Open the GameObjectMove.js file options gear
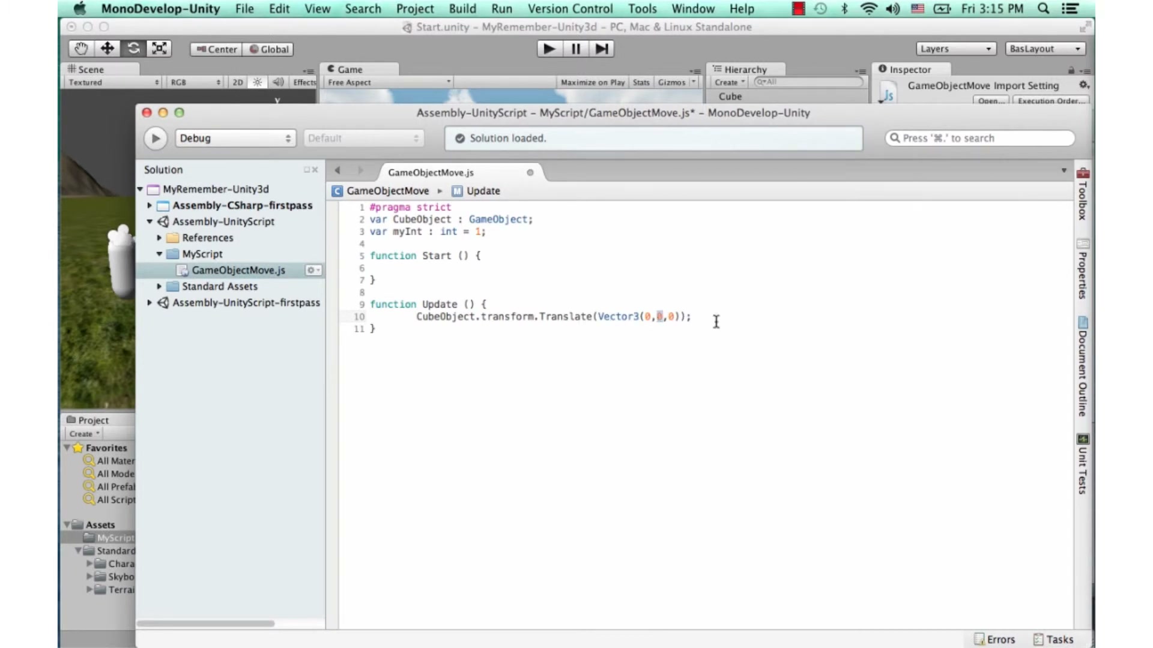 313,271
